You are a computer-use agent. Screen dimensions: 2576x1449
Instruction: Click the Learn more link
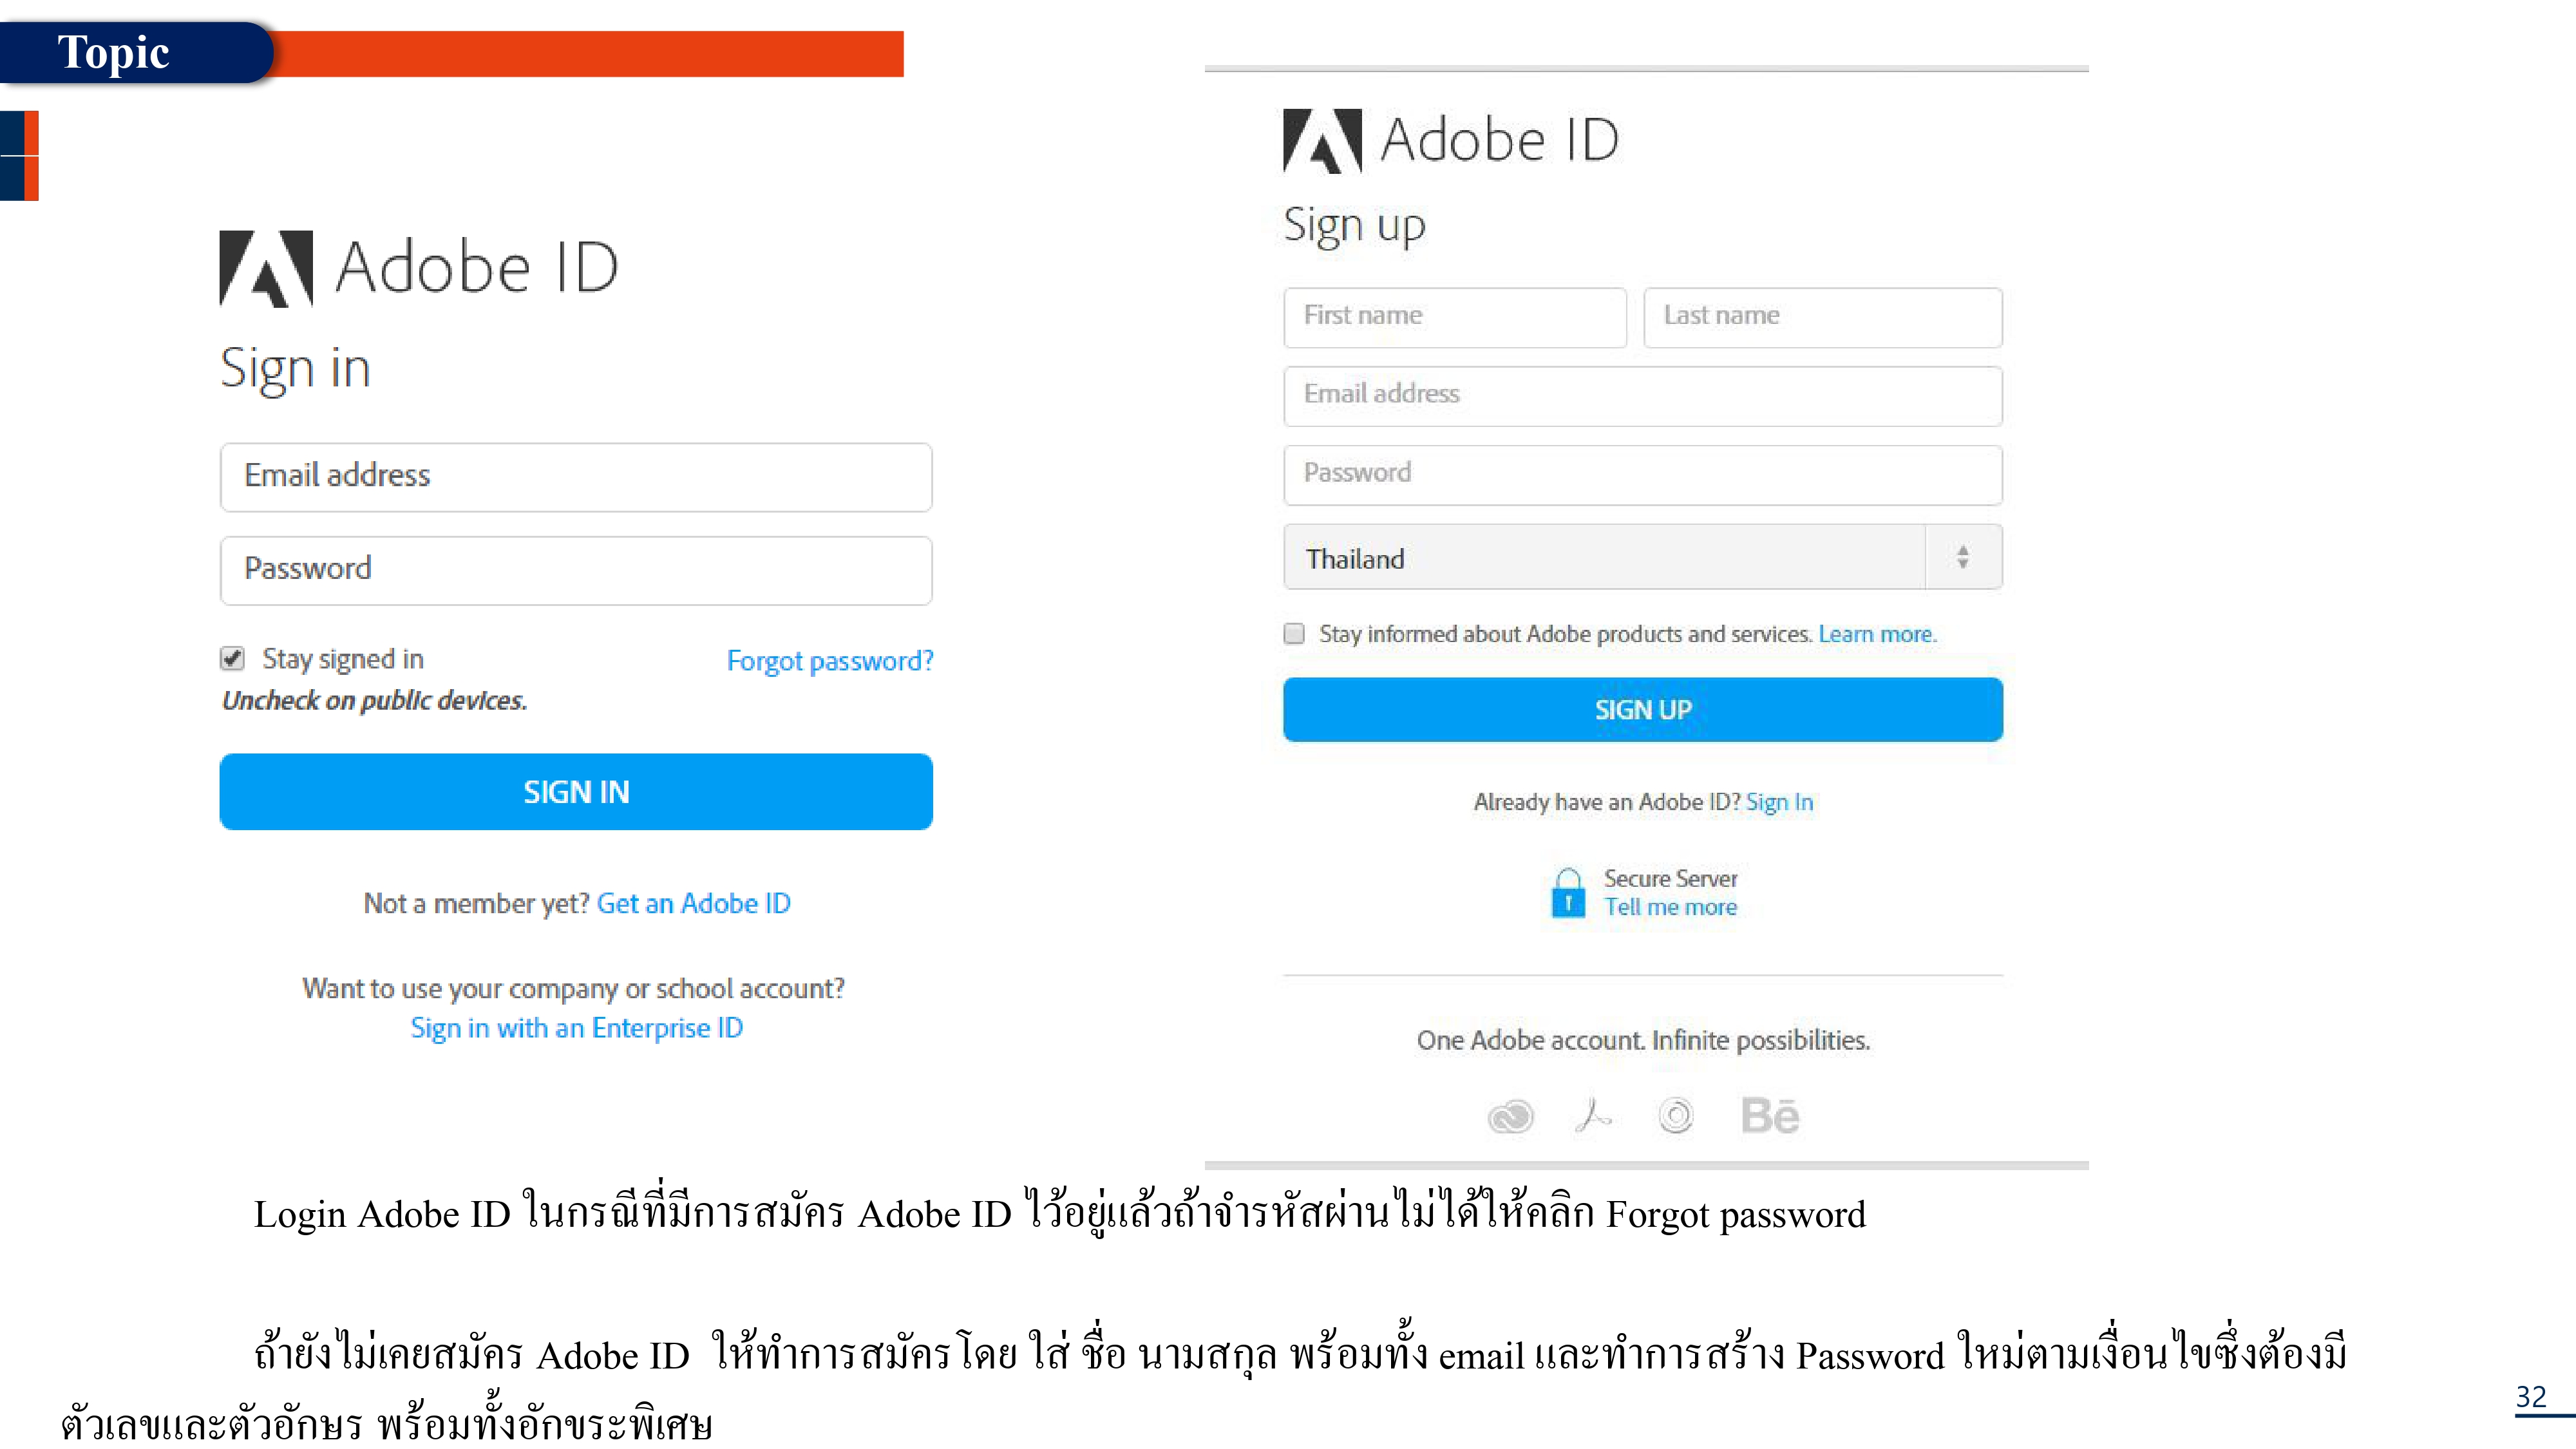(1877, 634)
